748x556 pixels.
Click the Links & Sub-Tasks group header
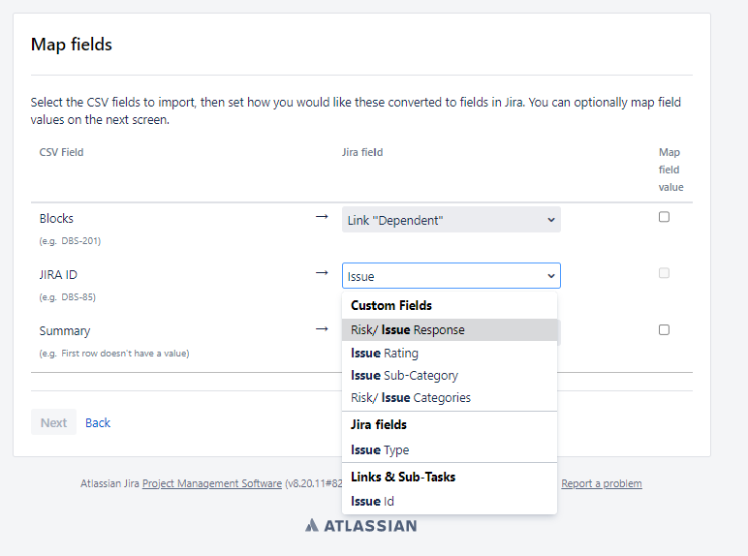click(x=403, y=477)
